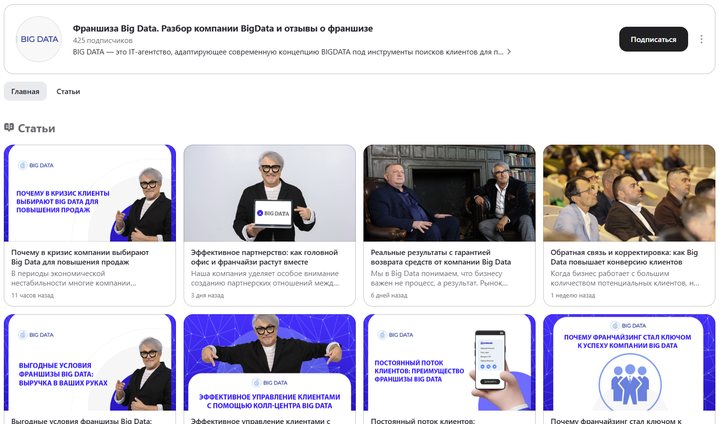Click channel title Франшиза Big Data
The height and width of the screenshot is (424, 724).
point(223,29)
